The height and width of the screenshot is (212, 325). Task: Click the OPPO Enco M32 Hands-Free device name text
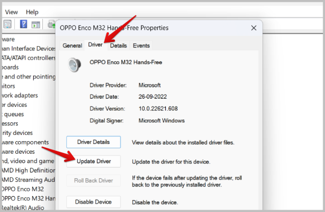click(126, 62)
